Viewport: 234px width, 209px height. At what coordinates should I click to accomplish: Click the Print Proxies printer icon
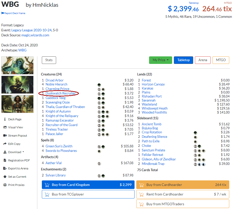tap(5, 185)
